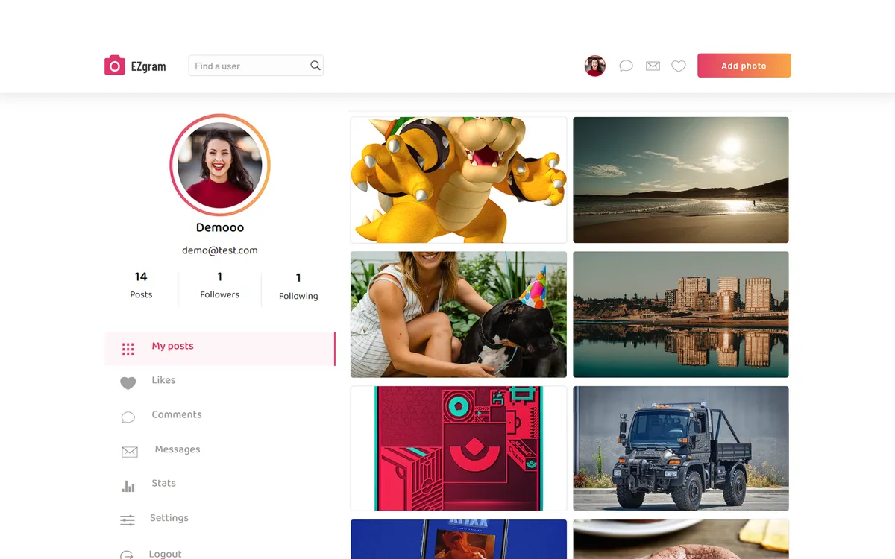View the 1 Following count
The height and width of the screenshot is (559, 895).
tap(298, 286)
